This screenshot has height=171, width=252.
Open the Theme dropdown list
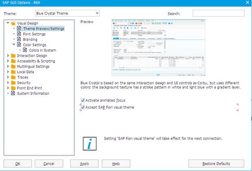[97, 13]
